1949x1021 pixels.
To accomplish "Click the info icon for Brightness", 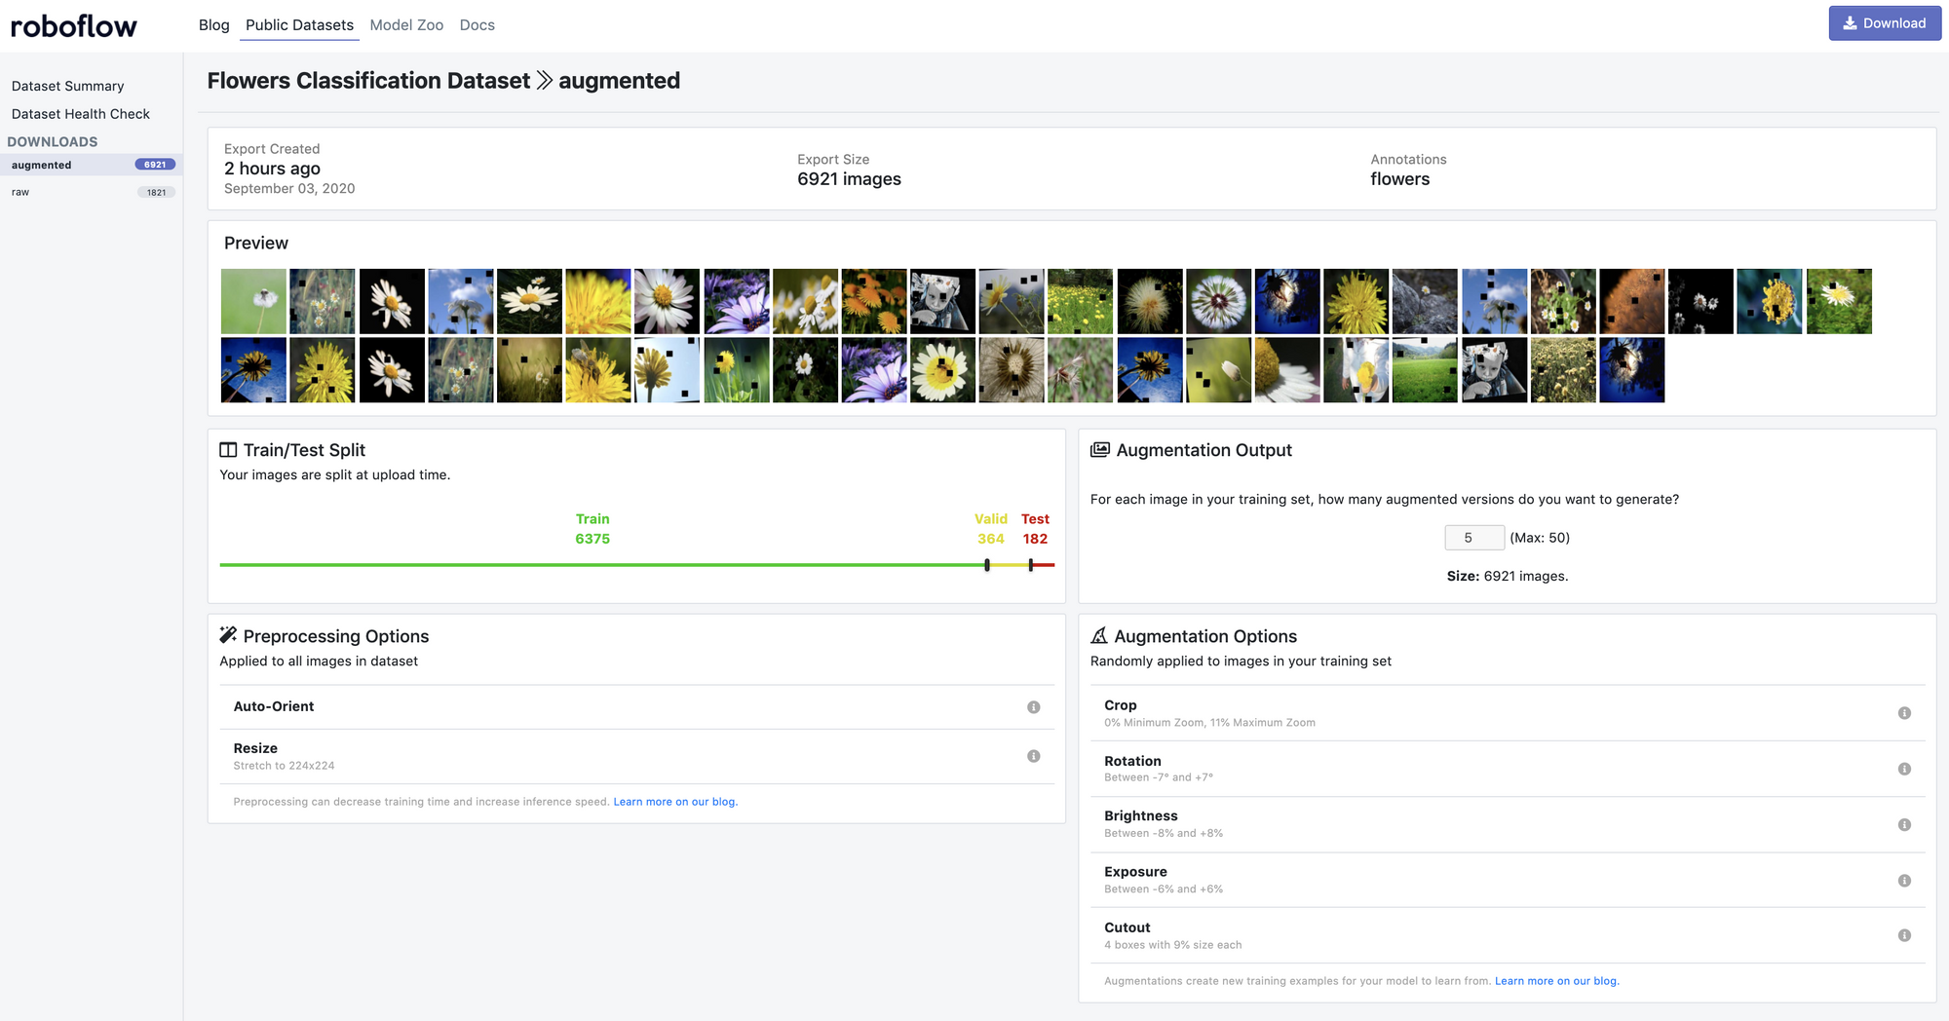I will (x=1904, y=825).
